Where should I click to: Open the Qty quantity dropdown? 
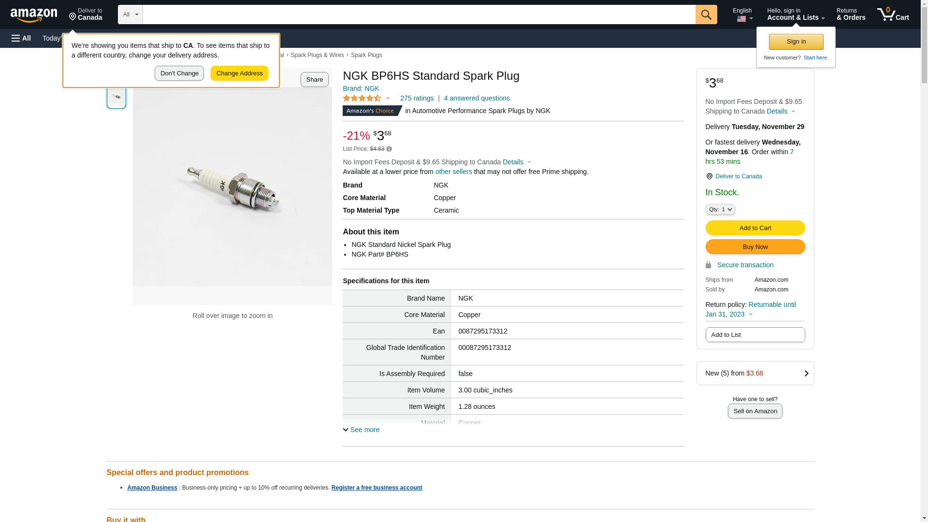coord(720,209)
